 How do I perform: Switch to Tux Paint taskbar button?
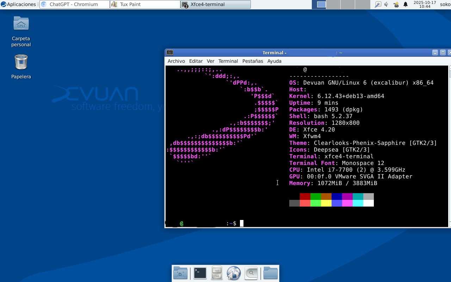click(145, 5)
